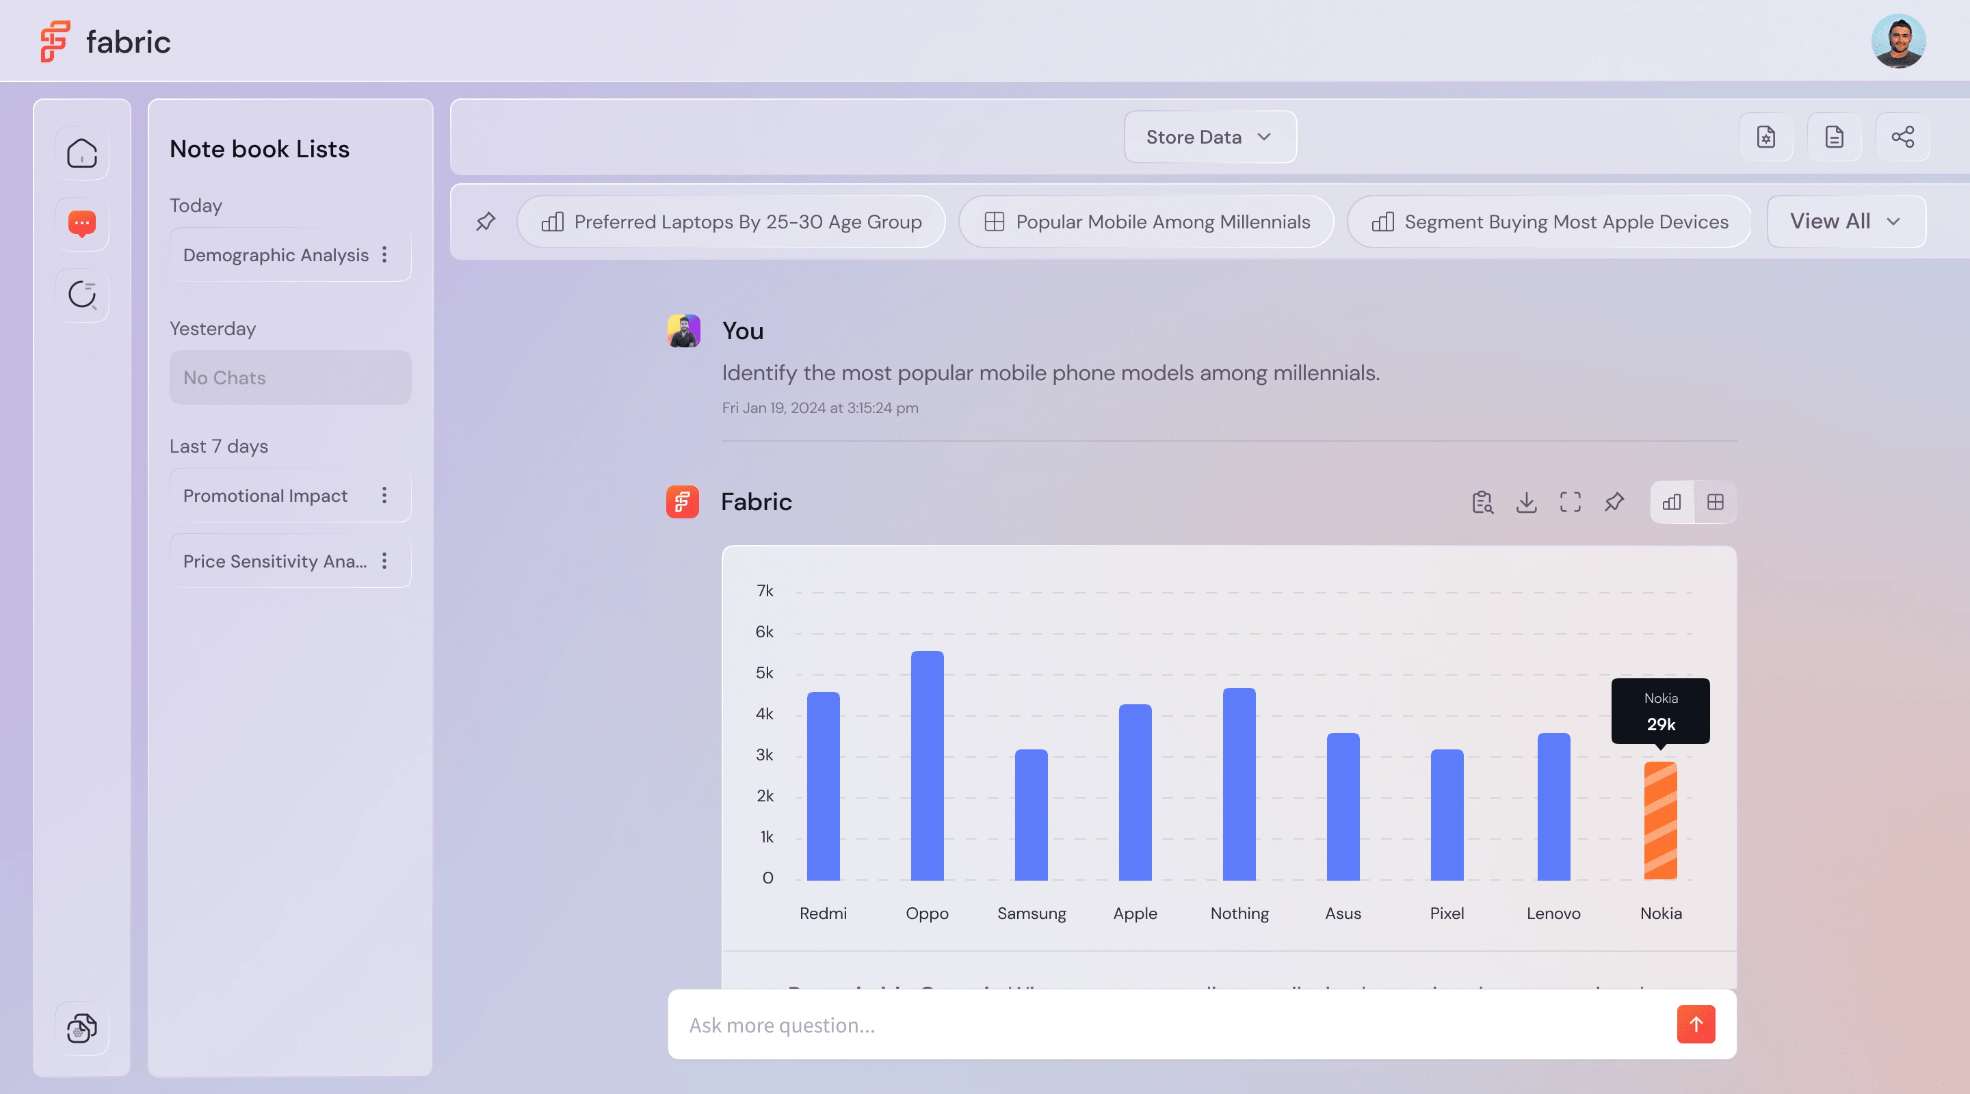This screenshot has height=1094, width=1970.
Task: Click the 'Today' section label
Action: click(196, 206)
